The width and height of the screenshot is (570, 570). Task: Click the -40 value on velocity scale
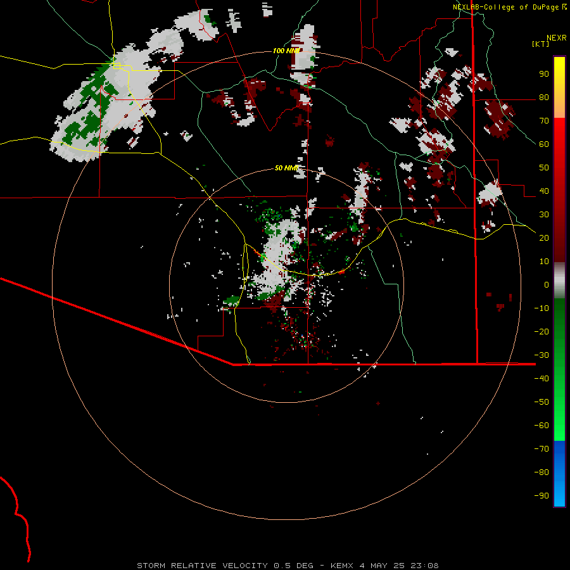tap(541, 379)
